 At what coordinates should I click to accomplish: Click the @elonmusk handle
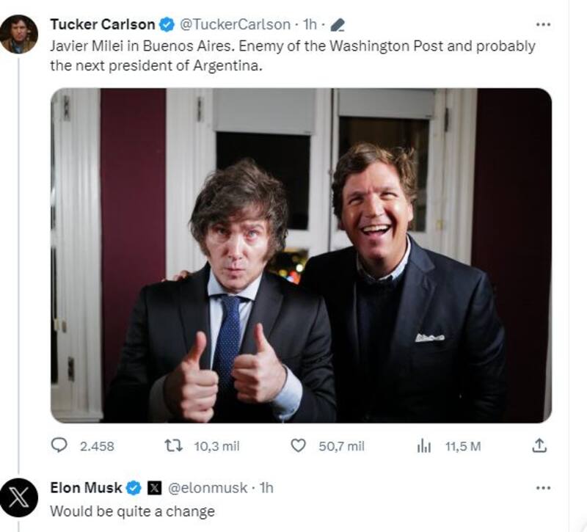click(x=208, y=487)
